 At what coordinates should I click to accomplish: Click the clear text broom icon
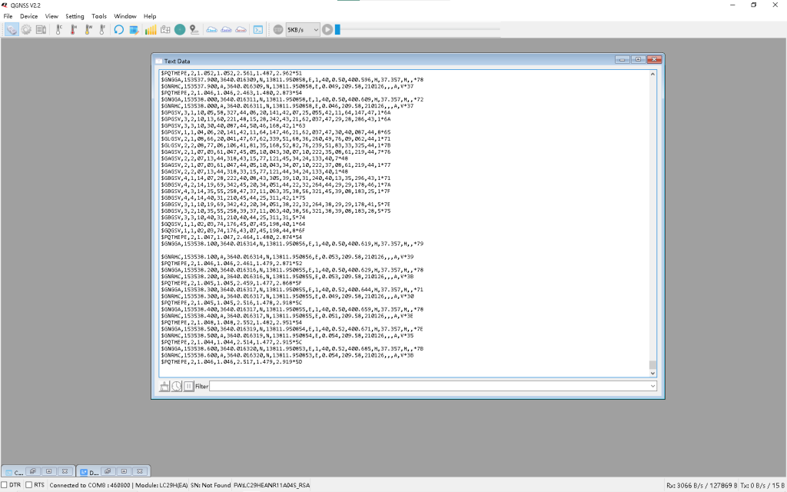pos(164,386)
